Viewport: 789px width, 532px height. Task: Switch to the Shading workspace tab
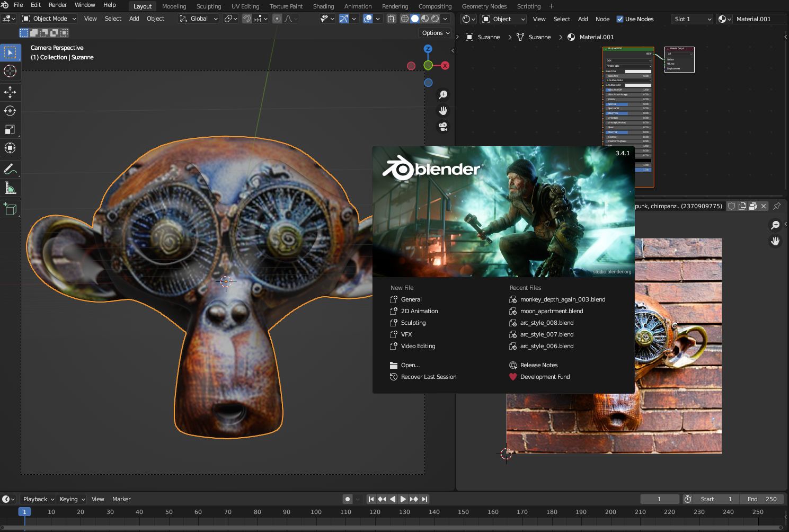[323, 6]
